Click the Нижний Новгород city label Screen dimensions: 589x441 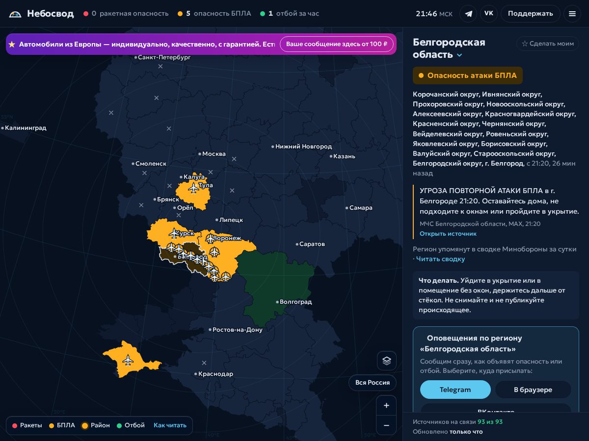coord(303,147)
